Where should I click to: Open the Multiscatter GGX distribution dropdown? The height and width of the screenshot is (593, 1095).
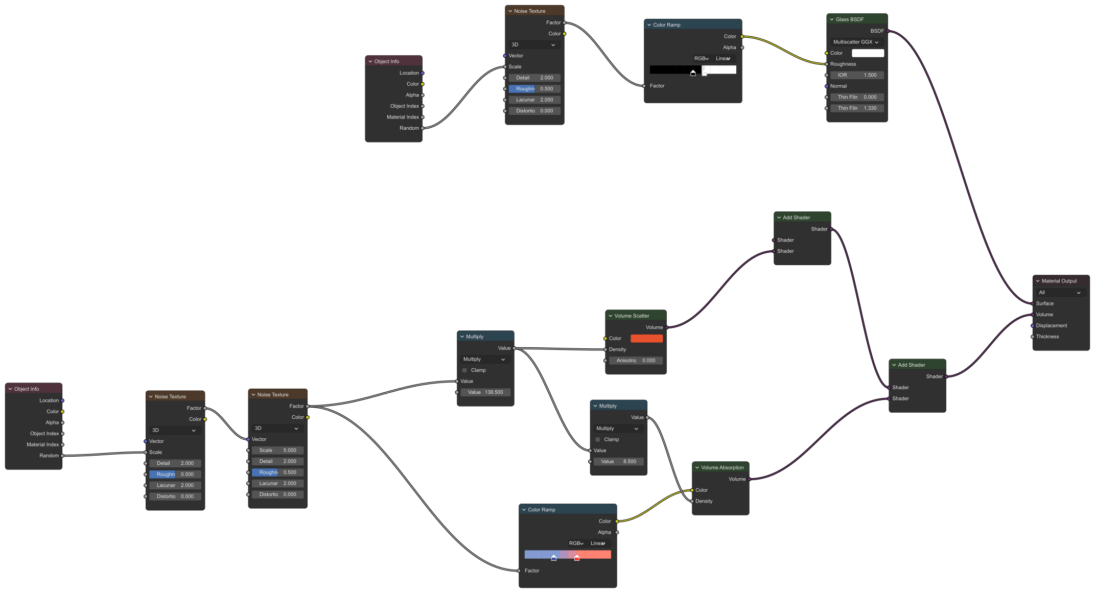click(856, 42)
